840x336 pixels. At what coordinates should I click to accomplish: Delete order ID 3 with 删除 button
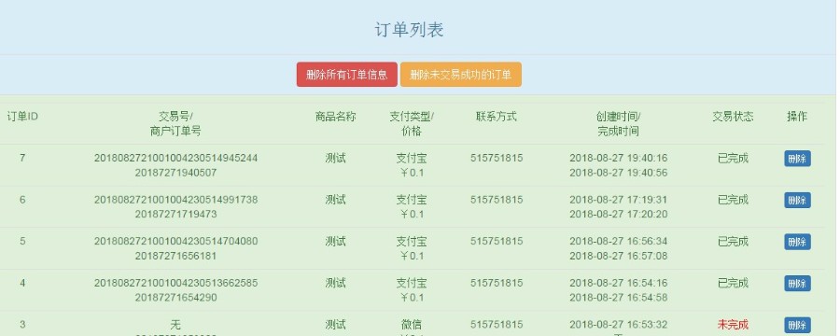797,325
